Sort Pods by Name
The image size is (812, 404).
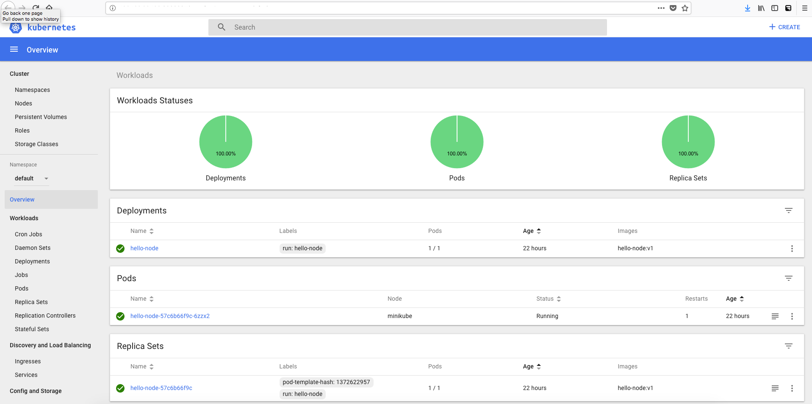pyautogui.click(x=142, y=299)
